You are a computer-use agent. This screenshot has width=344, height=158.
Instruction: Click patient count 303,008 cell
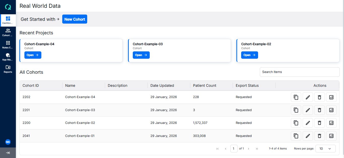(199, 136)
